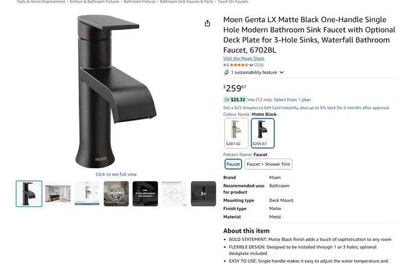Click the $25 Amazon.ca Gift Card offer link

[306, 108]
